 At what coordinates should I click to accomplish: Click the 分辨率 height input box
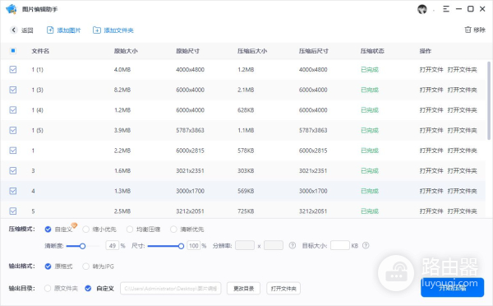(274, 246)
